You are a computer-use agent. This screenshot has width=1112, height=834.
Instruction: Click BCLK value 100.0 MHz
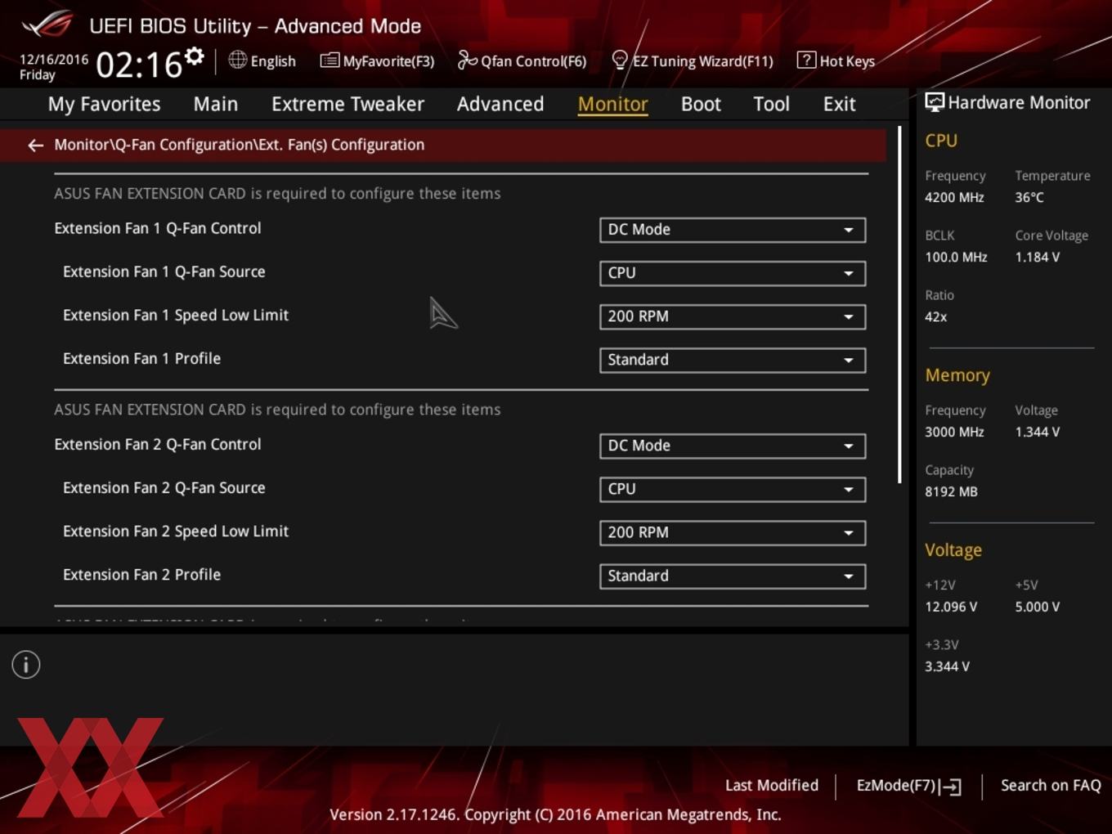pyautogui.click(x=956, y=258)
